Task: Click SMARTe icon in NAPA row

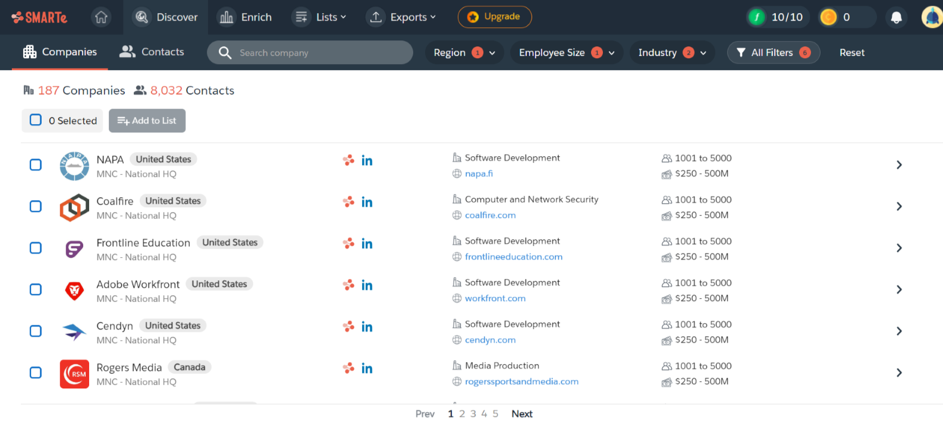Action: pyautogui.click(x=348, y=160)
